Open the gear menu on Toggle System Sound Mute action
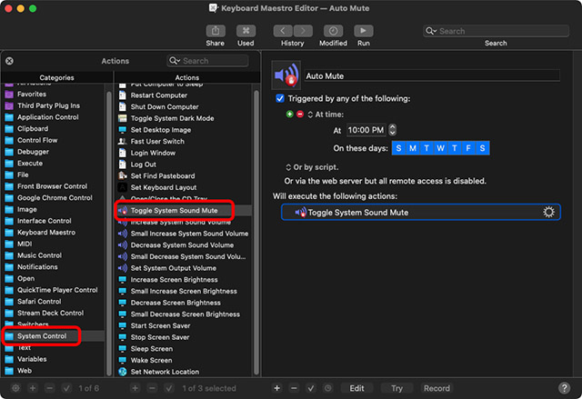Screen dimensions: 582x399 click(548, 212)
